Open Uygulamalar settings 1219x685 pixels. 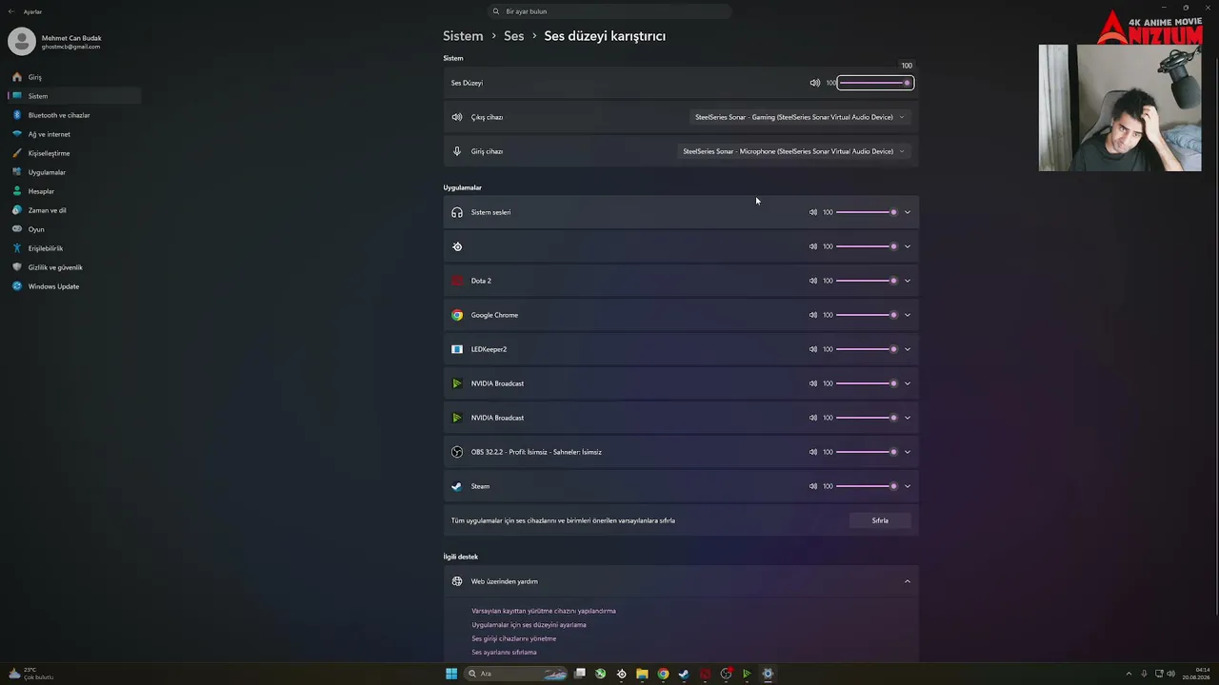click(74, 172)
